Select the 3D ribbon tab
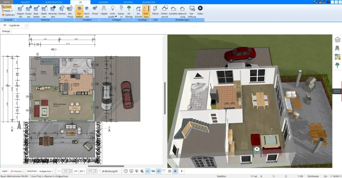The image size is (342, 178). [80, 2]
